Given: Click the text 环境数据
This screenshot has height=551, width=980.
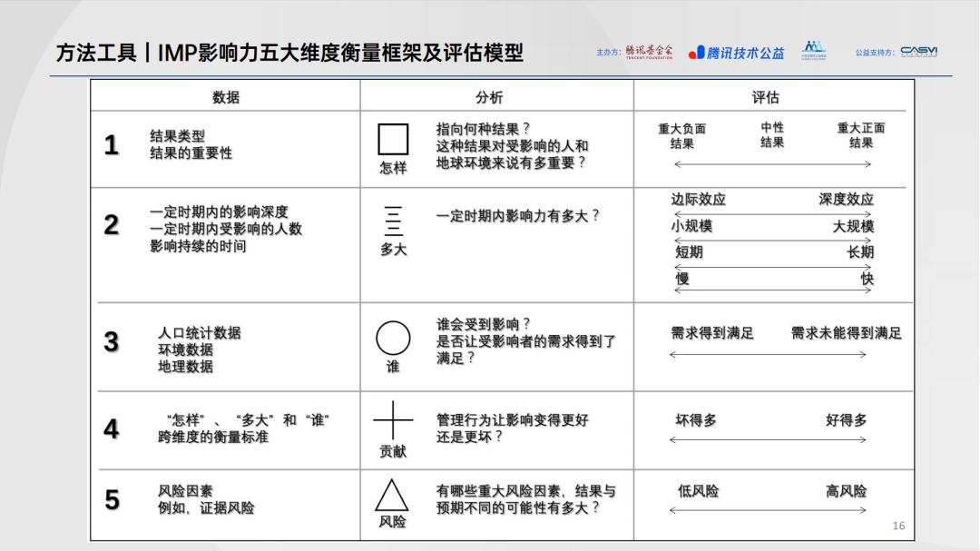Looking at the screenshot, I should 185,349.
